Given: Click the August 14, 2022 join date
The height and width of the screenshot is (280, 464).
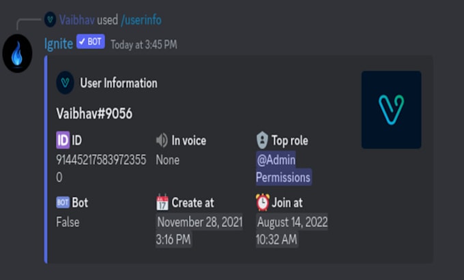Looking at the screenshot, I should click(292, 222).
